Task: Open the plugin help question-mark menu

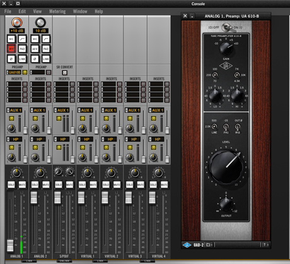Action: [265, 245]
